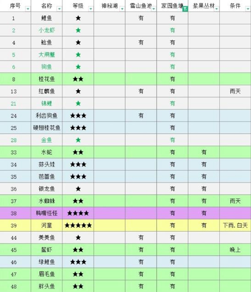Open the 条件 column filter dropdown

click(x=248, y=9)
